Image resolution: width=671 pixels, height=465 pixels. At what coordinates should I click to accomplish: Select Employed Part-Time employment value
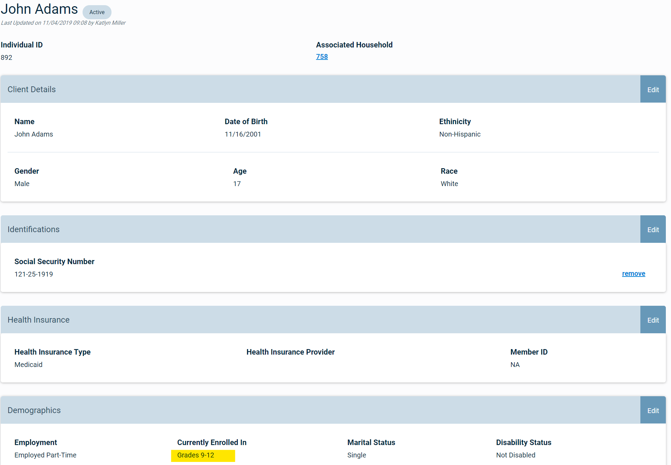[x=45, y=455]
